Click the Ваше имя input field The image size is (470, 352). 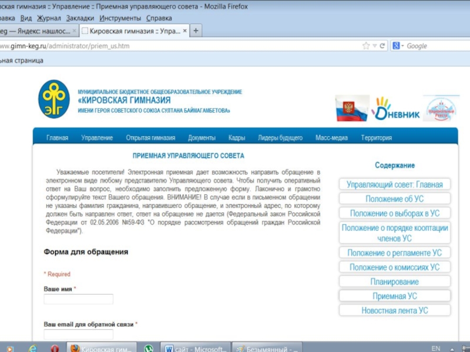point(79,299)
